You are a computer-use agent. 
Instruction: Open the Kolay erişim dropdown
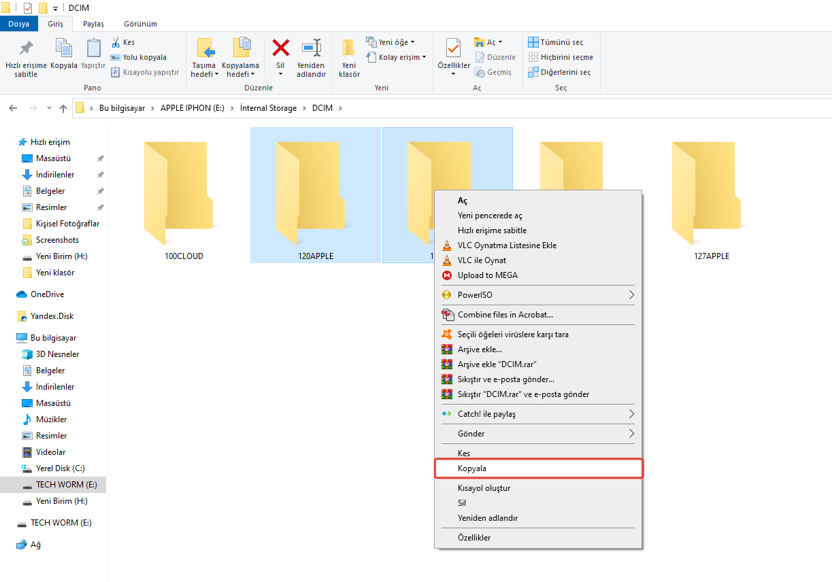(397, 57)
